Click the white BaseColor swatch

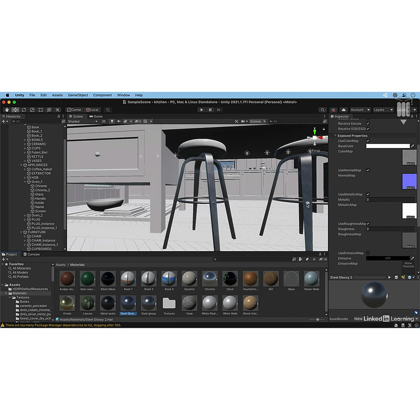(x=387, y=146)
